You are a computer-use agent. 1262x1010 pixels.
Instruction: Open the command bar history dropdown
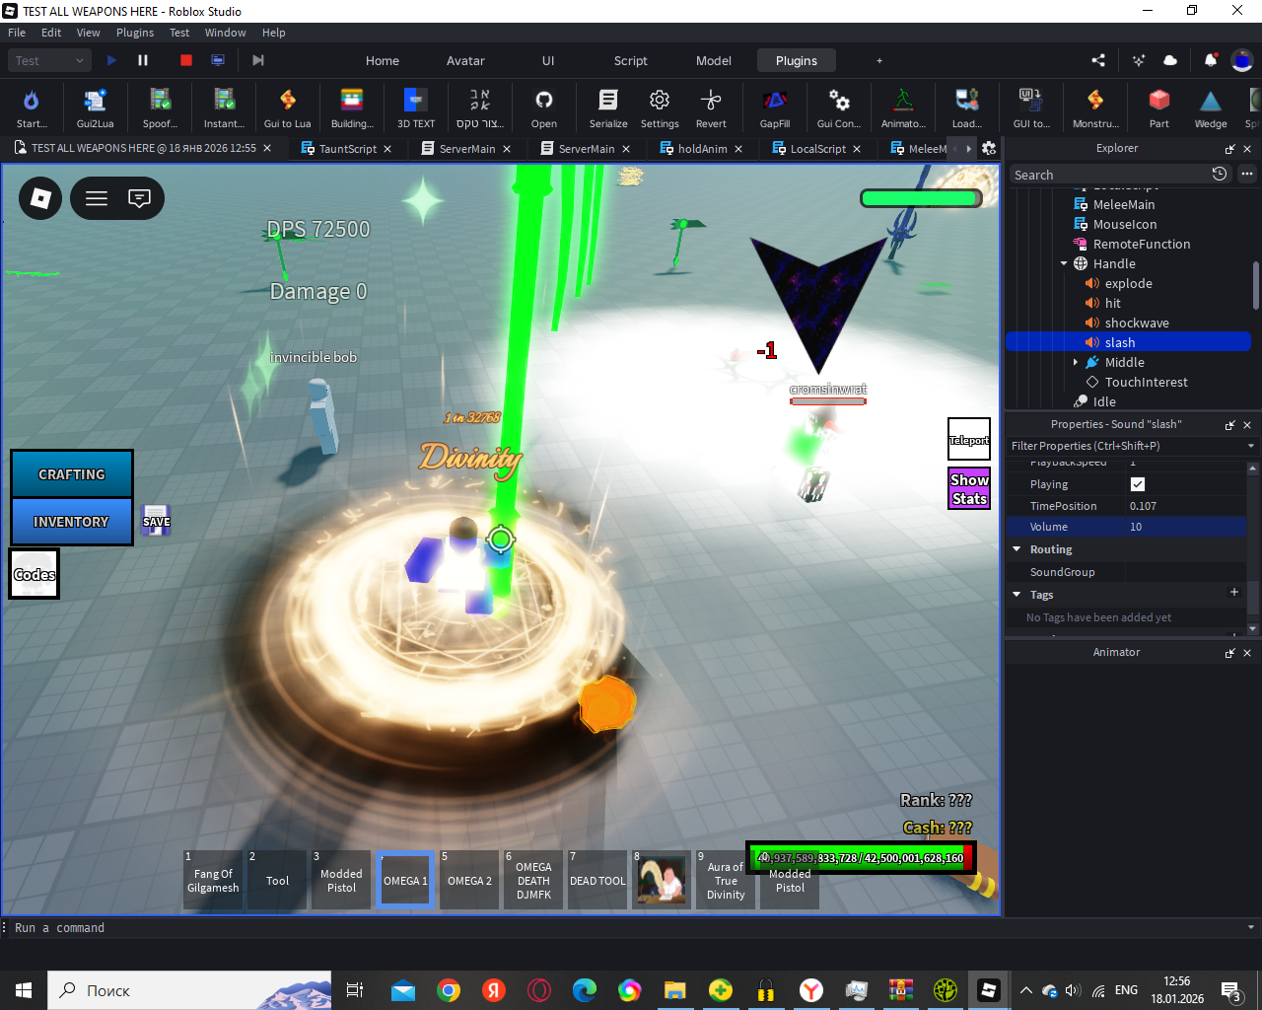1251,928
